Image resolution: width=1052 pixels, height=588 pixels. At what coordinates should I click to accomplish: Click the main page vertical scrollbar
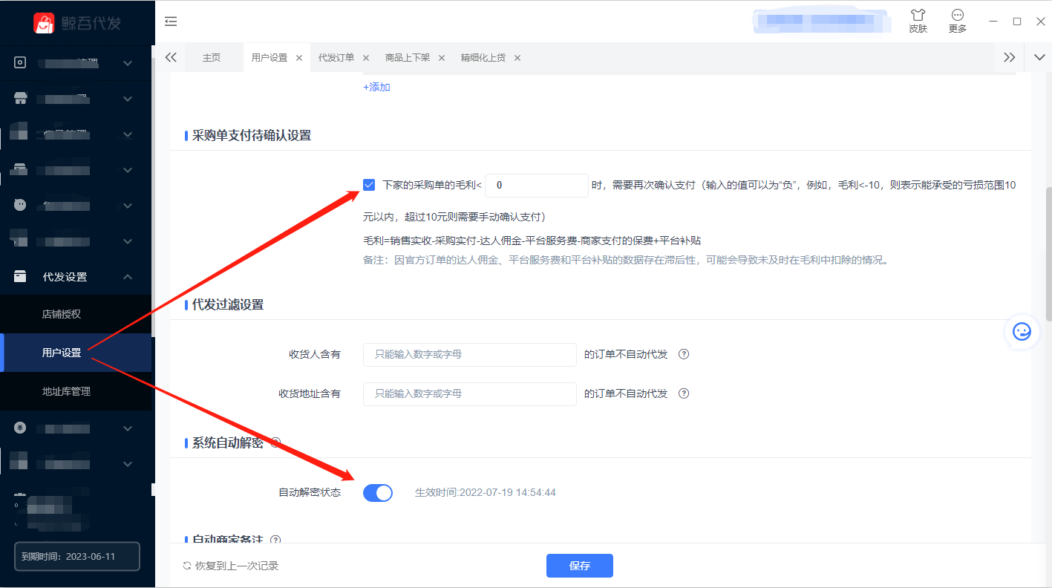(x=1048, y=254)
